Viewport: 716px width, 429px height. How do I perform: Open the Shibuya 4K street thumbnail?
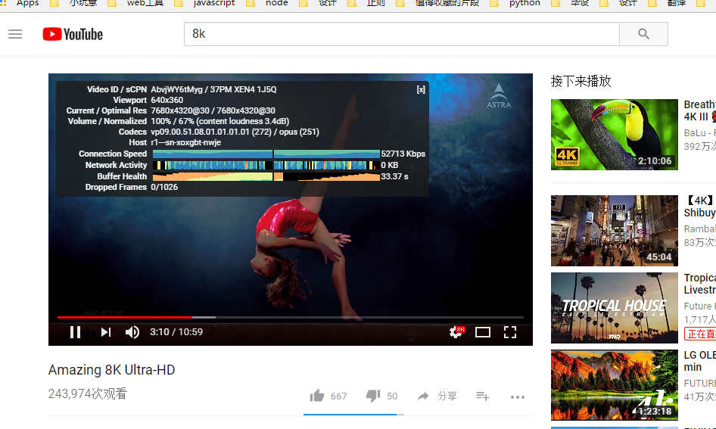pyautogui.click(x=614, y=231)
